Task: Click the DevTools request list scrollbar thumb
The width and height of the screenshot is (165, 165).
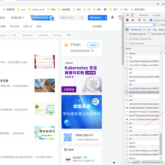Action: click(161, 144)
